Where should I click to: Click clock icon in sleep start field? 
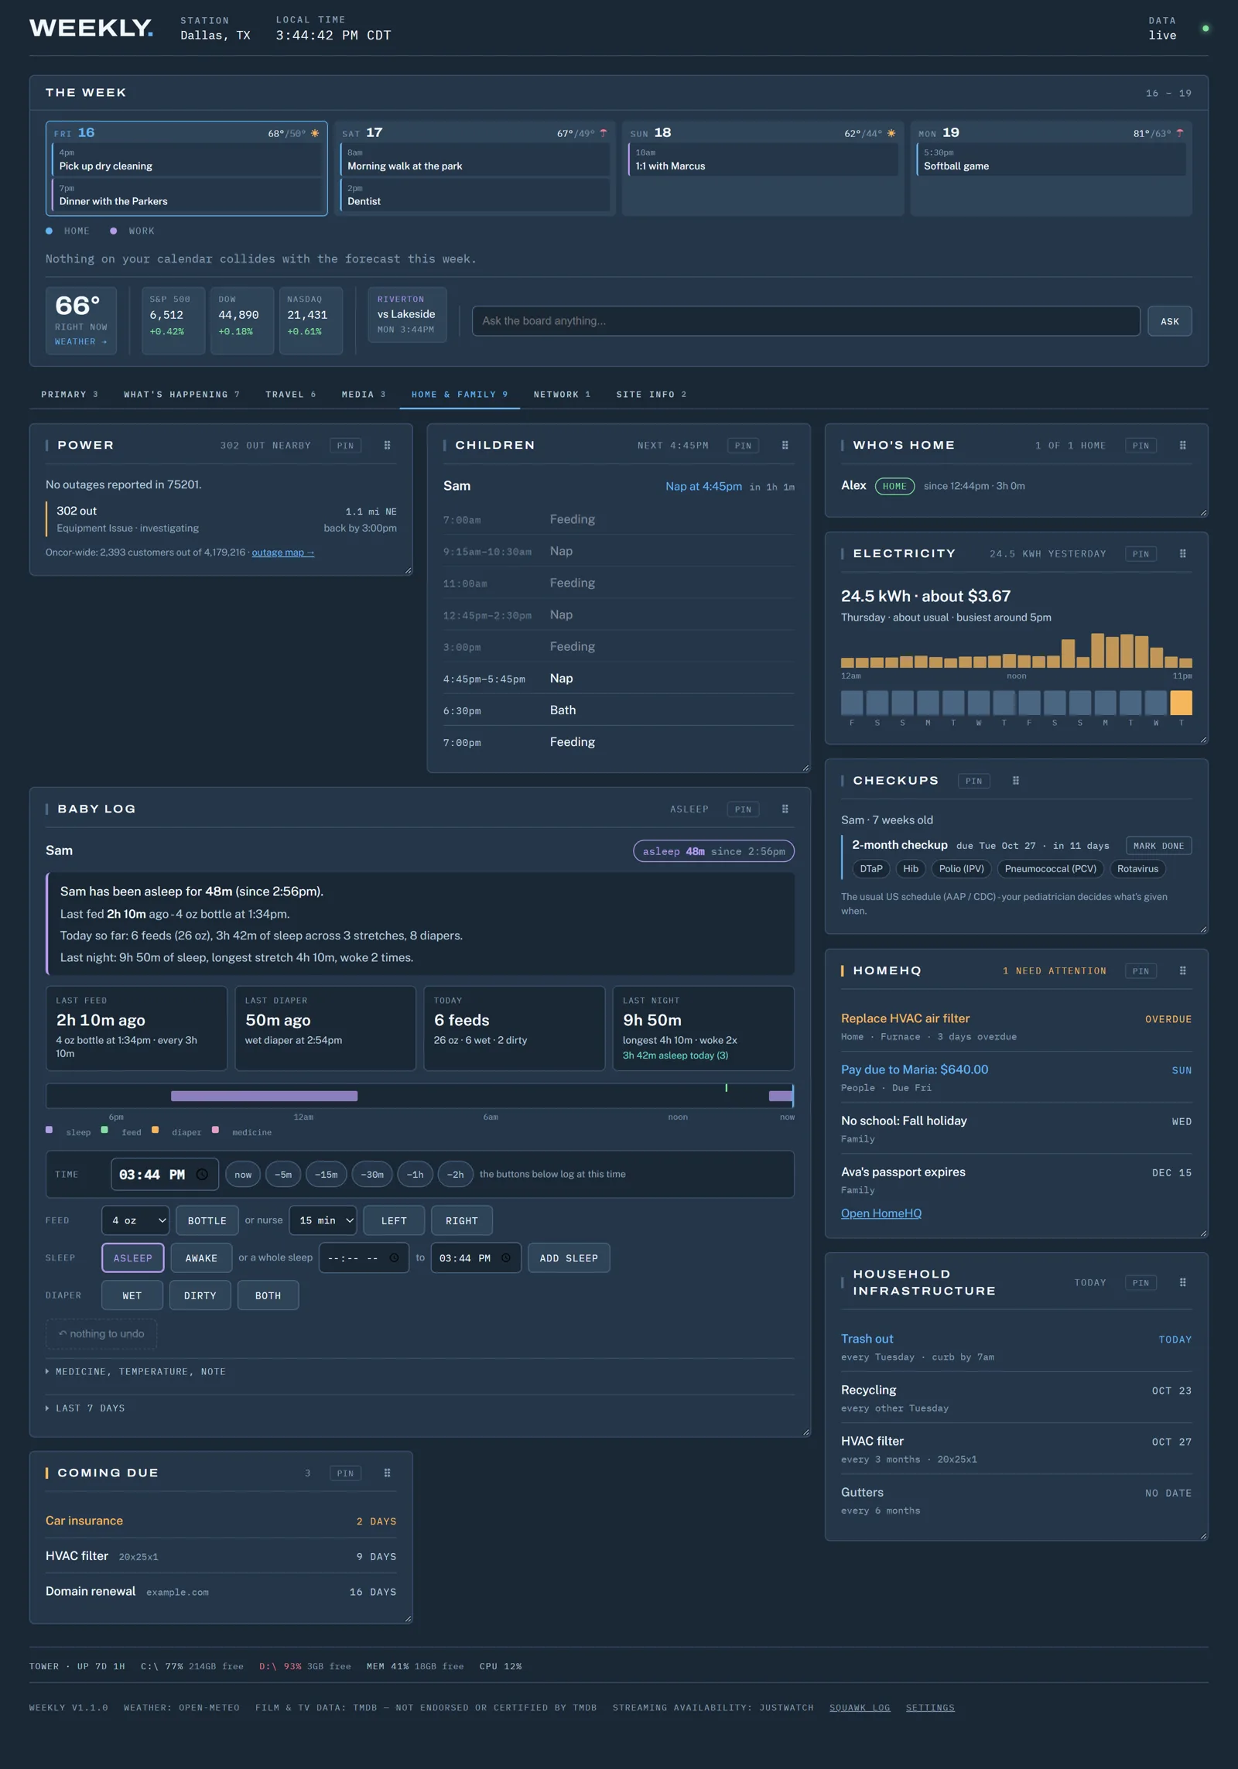[394, 1257]
